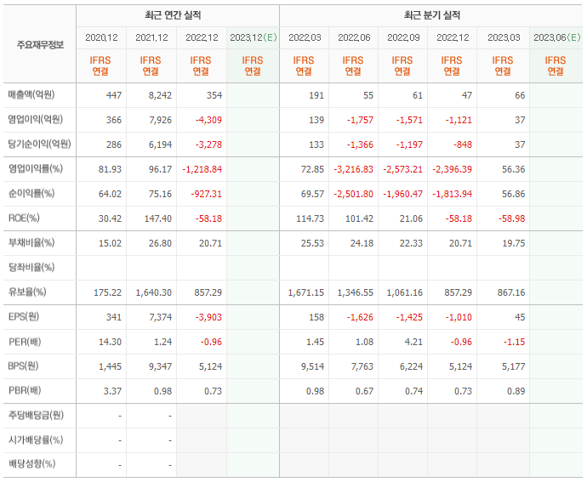This screenshot has width=587, height=482.
Task: Select the PBR(배) row label
Action: point(25,391)
